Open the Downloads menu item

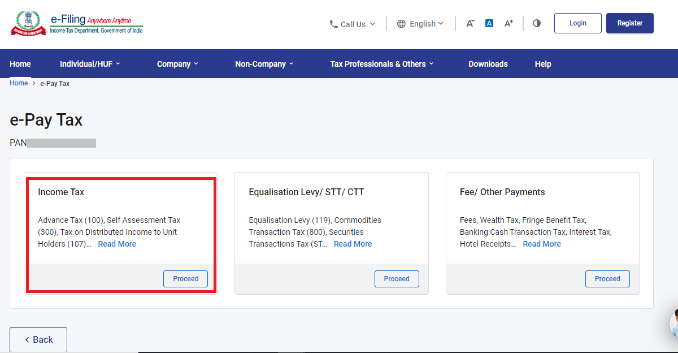click(488, 63)
